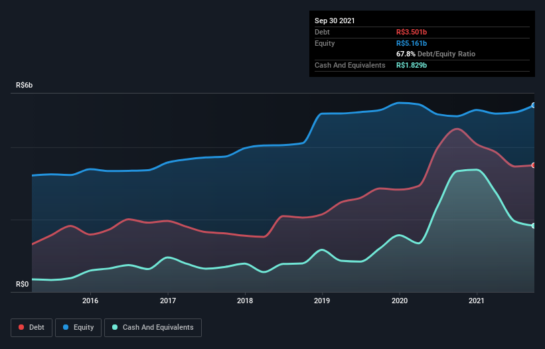
Task: Select the 2017 x-axis label
Action: (168, 301)
